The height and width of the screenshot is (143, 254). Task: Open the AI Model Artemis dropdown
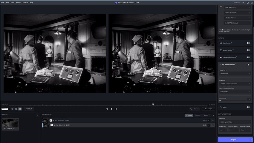point(235,84)
